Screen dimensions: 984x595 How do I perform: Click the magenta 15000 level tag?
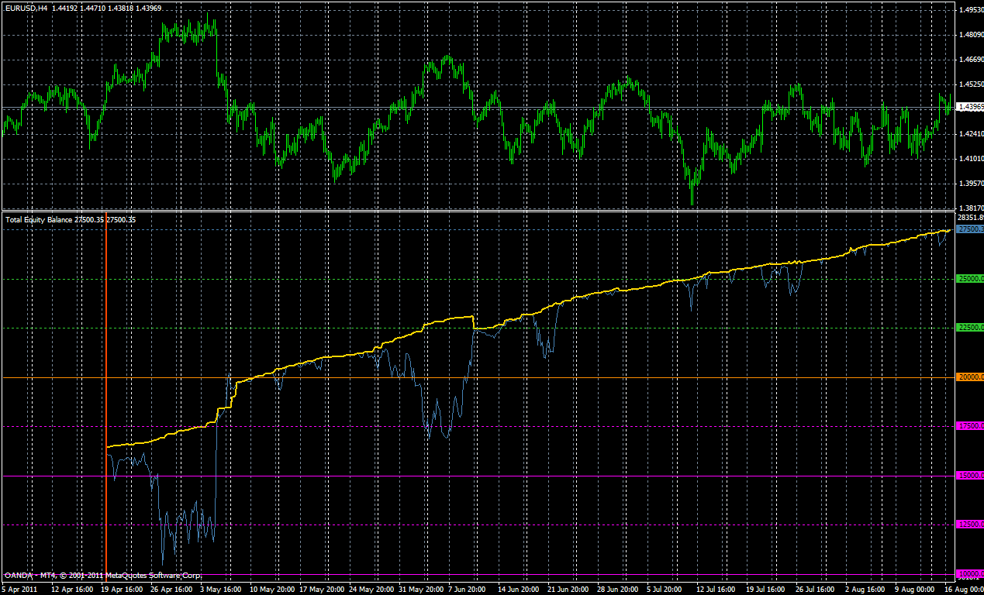click(x=971, y=476)
